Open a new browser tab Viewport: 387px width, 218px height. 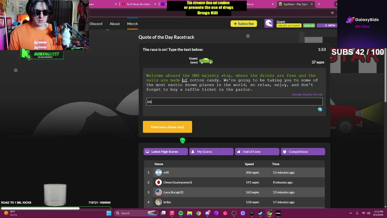(319, 4)
